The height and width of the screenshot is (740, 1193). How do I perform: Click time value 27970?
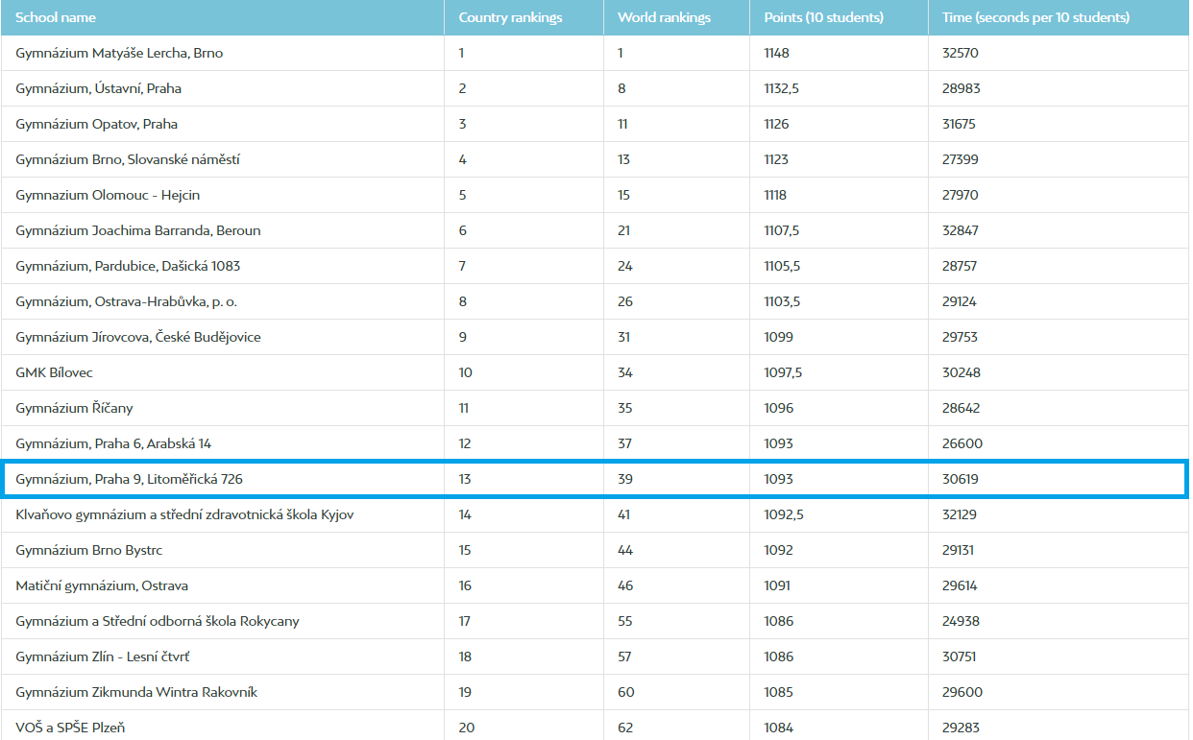(961, 195)
